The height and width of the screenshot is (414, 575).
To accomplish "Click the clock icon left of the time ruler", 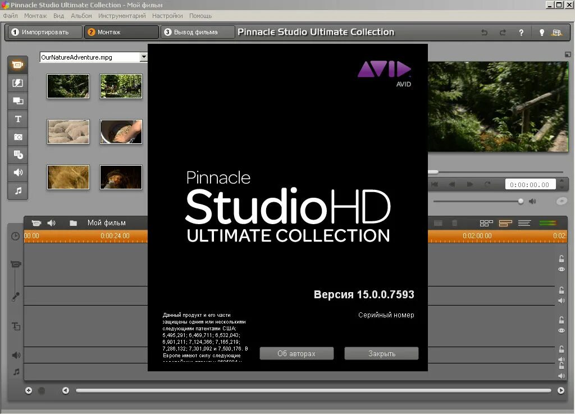I will point(15,236).
